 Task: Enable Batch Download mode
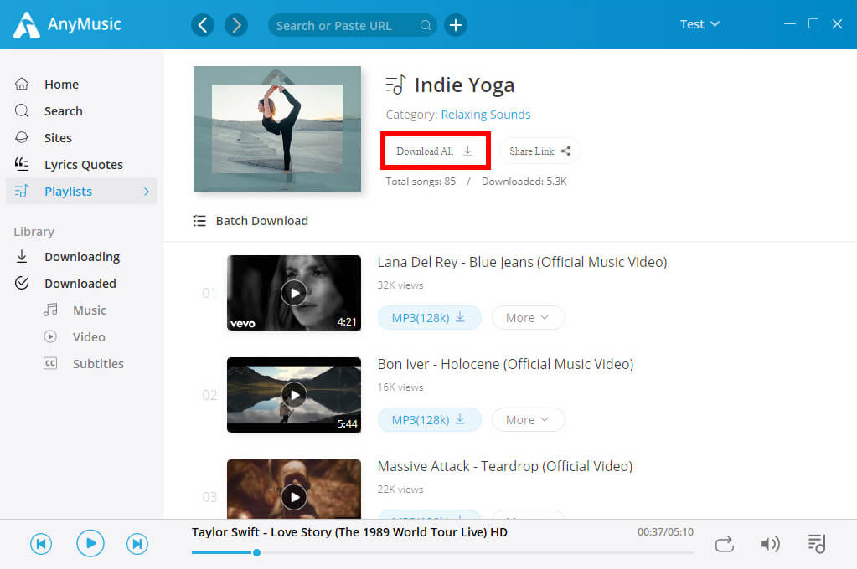(250, 221)
